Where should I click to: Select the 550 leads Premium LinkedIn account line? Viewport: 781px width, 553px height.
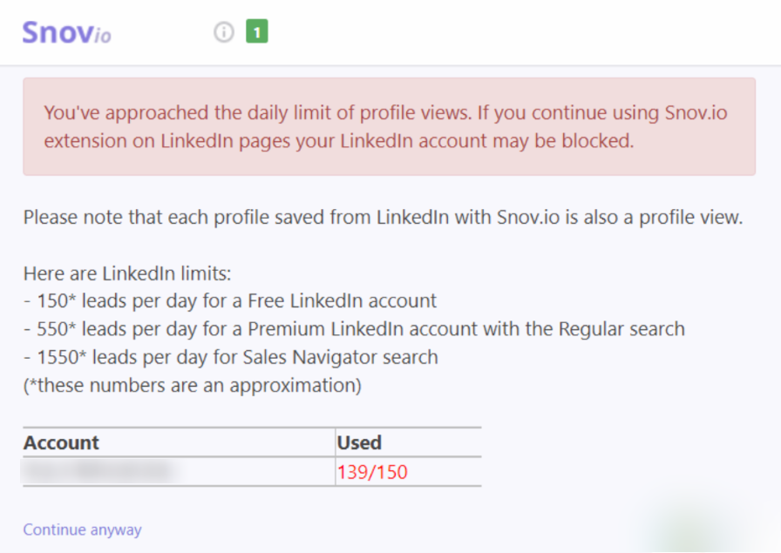coord(354,329)
